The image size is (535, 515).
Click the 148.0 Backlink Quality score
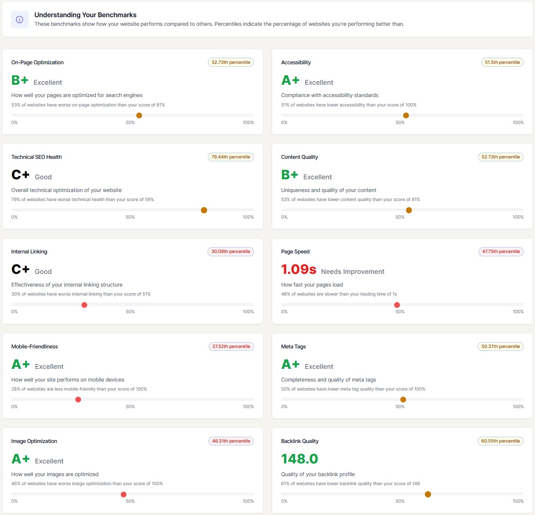tap(300, 459)
